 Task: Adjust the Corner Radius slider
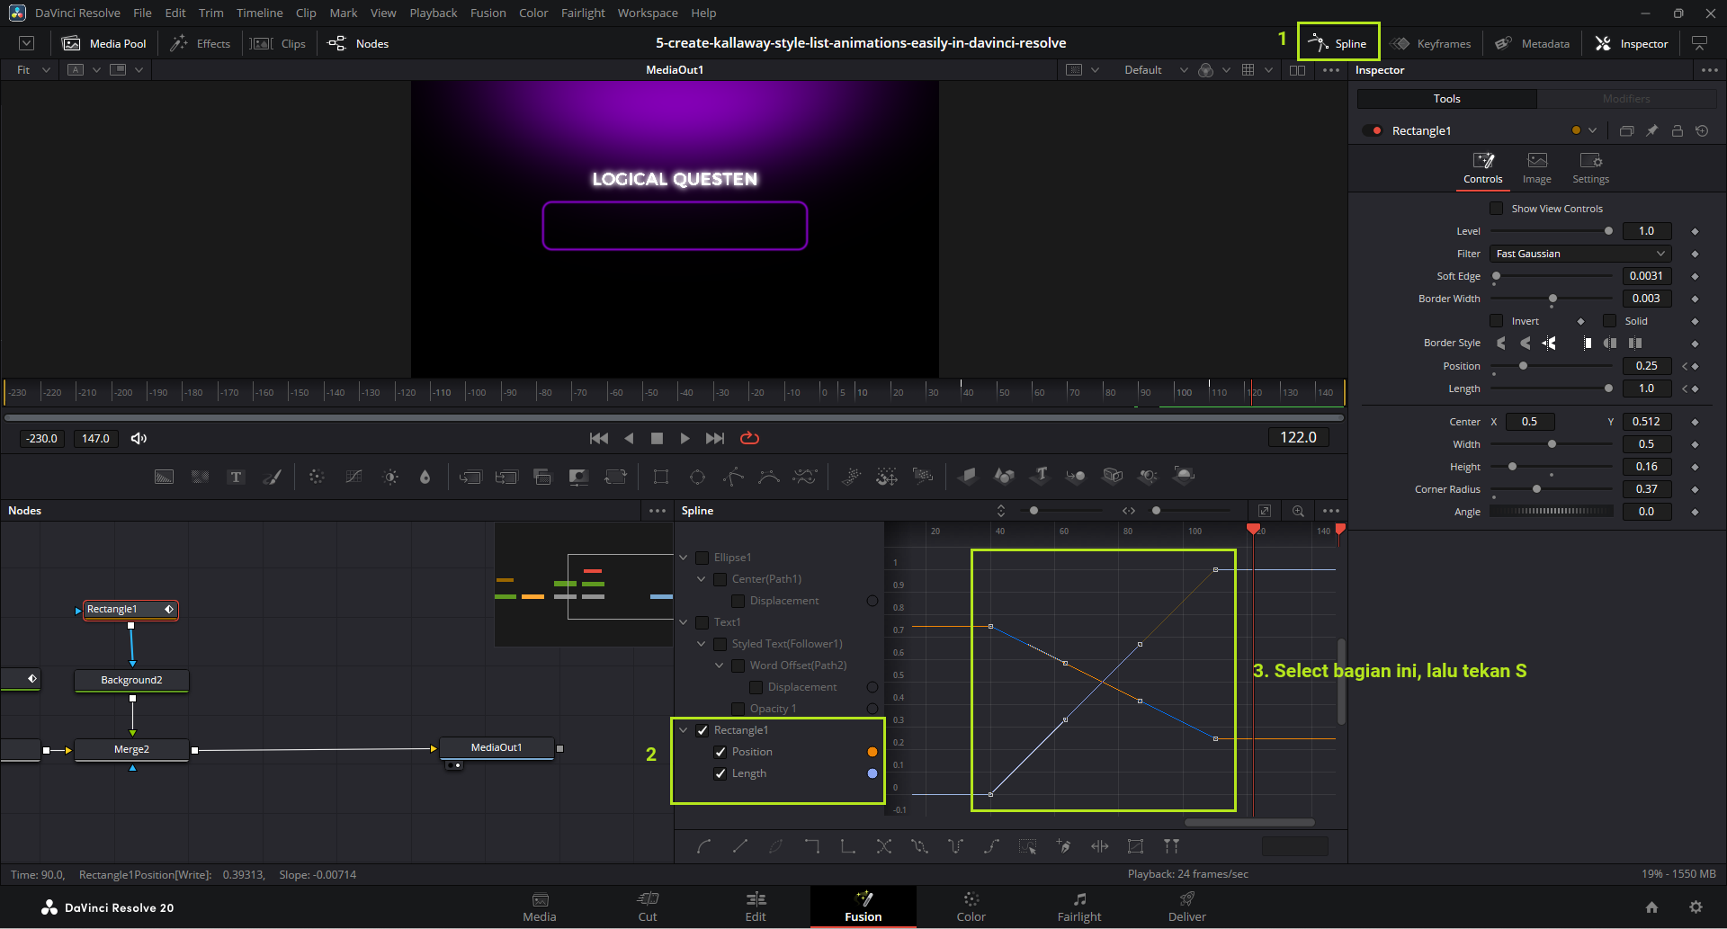point(1536,489)
